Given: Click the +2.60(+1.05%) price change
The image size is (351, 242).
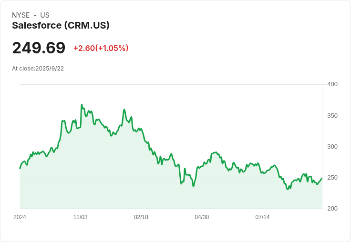Looking at the screenshot, I should (x=101, y=48).
